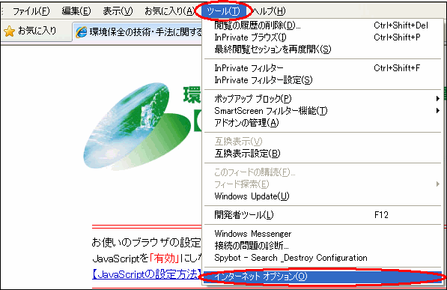Viewport: 447px width, 290px height.
Task: Click the grayed このフィードの購読(F)... item
Action: [323, 172]
